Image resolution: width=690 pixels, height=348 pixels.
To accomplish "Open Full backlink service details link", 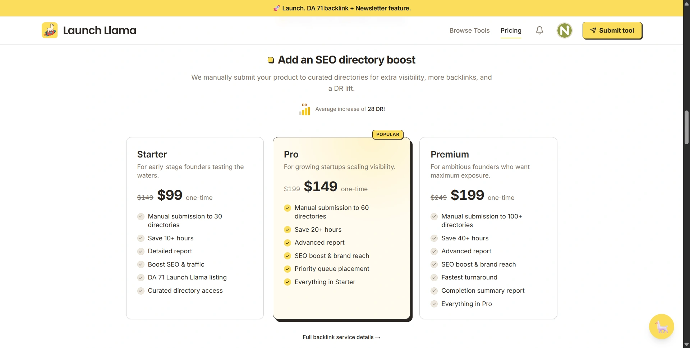I will [341, 337].
